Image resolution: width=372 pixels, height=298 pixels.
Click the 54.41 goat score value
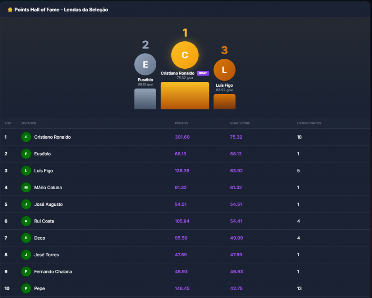236,221
